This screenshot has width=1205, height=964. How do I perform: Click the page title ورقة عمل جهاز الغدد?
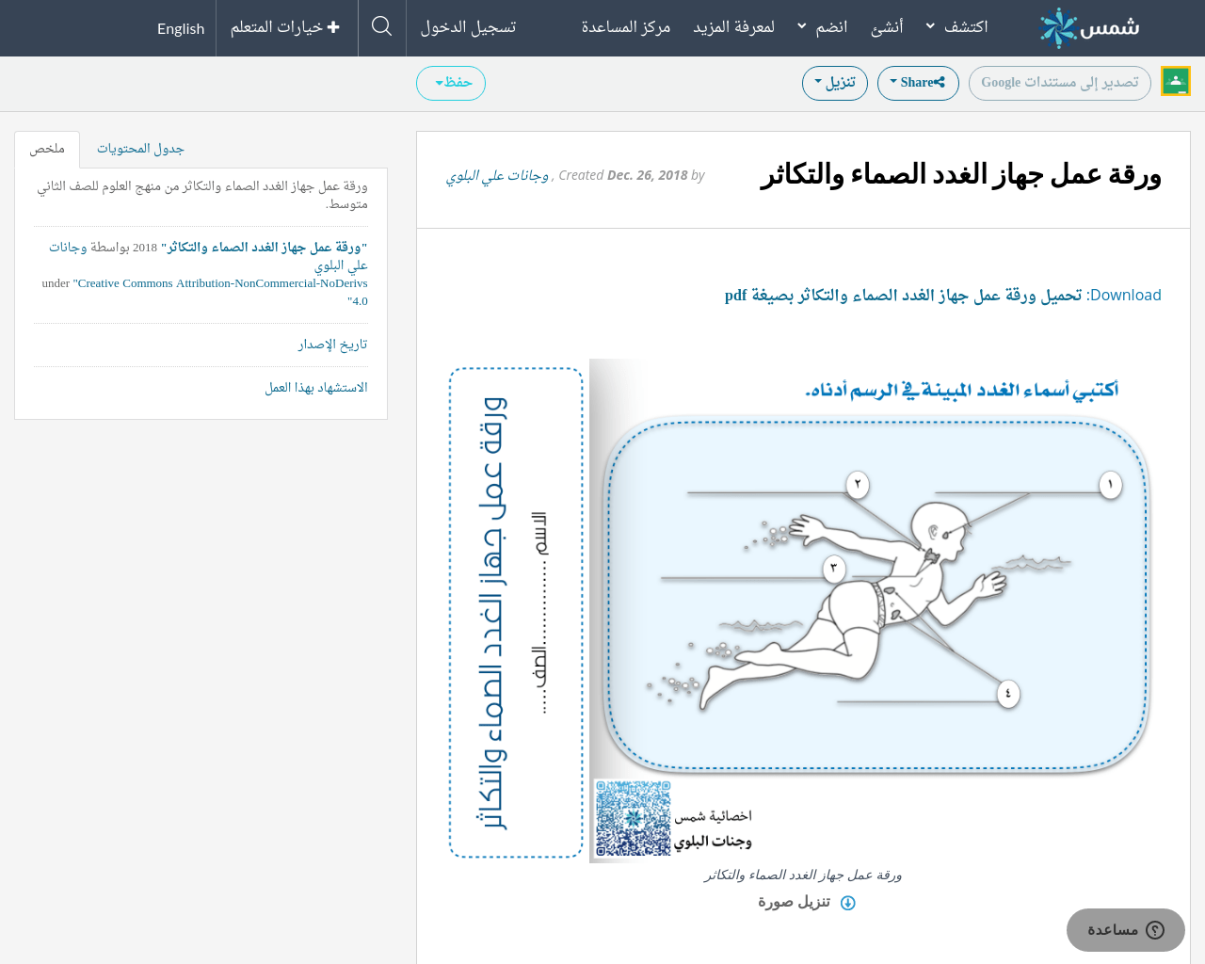click(960, 175)
